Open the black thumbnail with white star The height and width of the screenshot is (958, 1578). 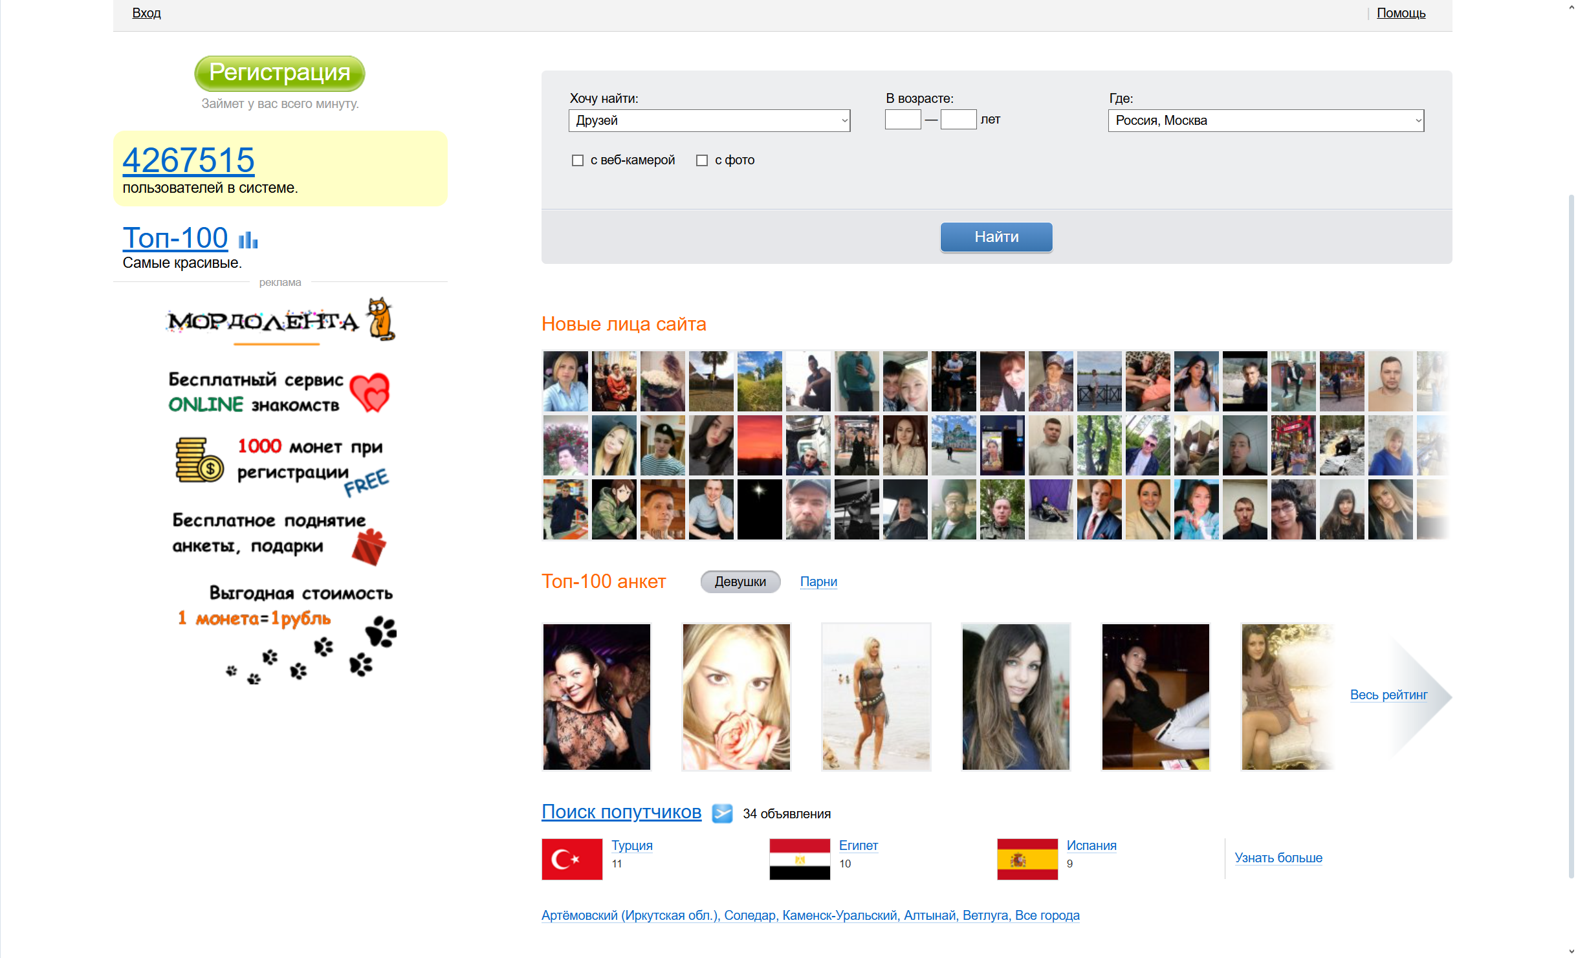760,509
